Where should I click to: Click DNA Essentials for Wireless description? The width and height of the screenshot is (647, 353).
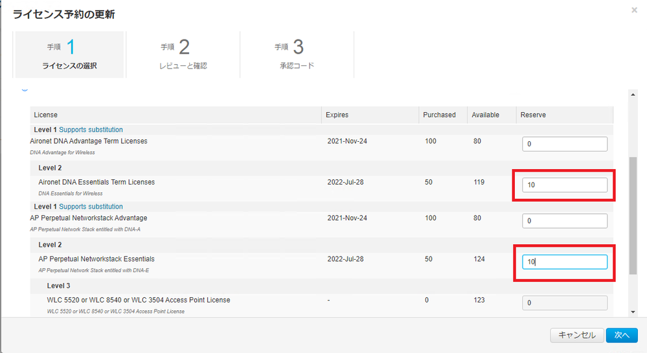[x=71, y=193]
